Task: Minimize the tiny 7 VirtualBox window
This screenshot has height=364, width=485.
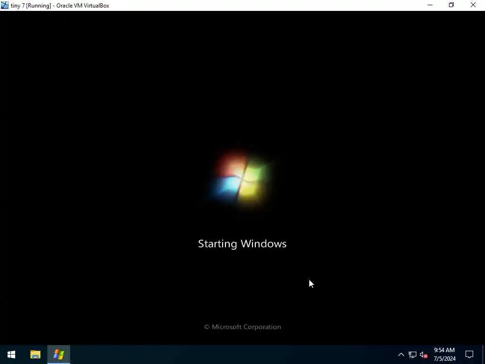Action: [430, 5]
